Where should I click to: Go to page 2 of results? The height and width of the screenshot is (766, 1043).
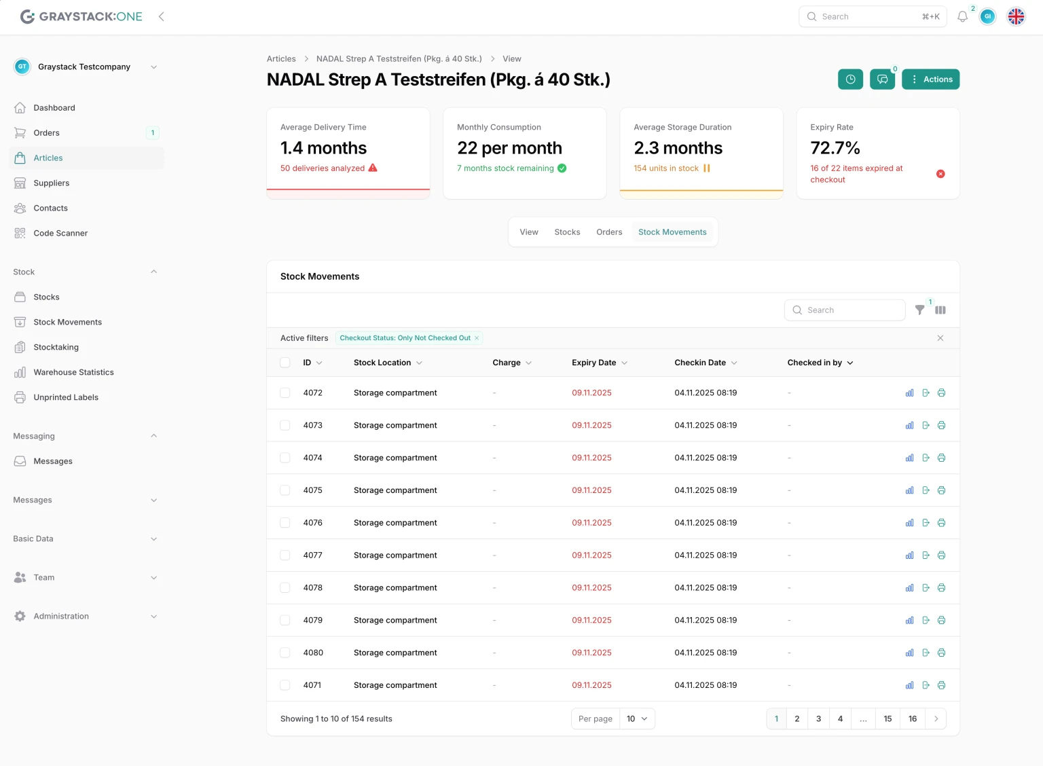point(797,719)
